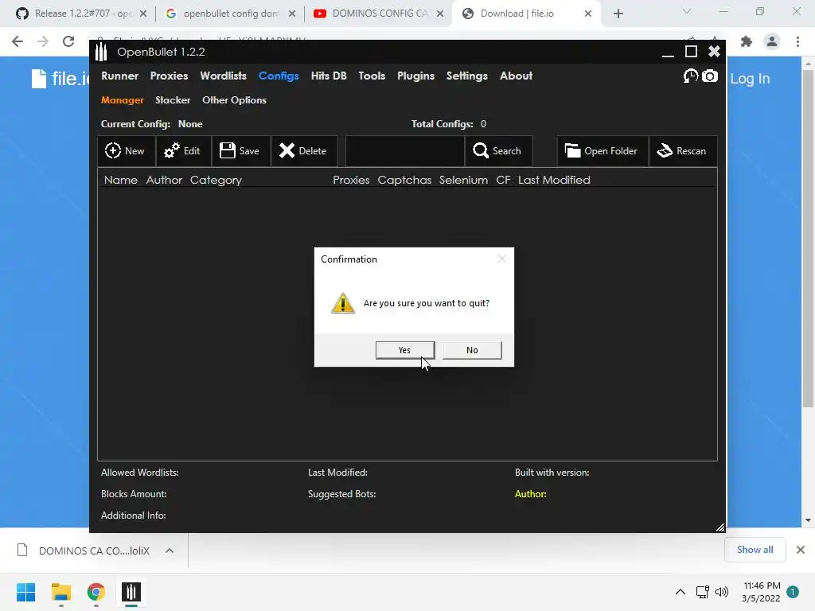Open the About tab
This screenshot has width=815, height=611.
(x=516, y=76)
